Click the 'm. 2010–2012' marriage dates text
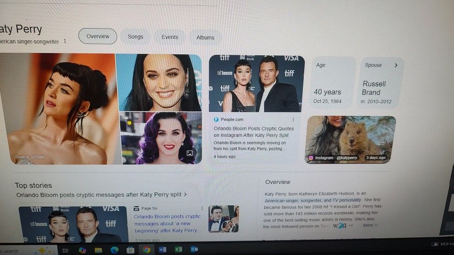The height and width of the screenshot is (255, 454). [376, 101]
